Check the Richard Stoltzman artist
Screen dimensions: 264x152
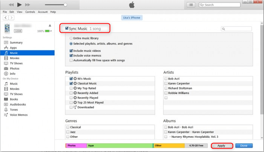pos(166,88)
